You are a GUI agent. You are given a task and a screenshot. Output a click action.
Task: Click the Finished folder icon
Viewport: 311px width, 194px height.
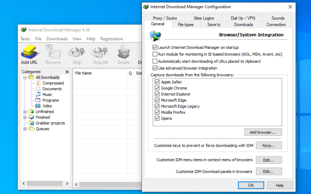31,117
